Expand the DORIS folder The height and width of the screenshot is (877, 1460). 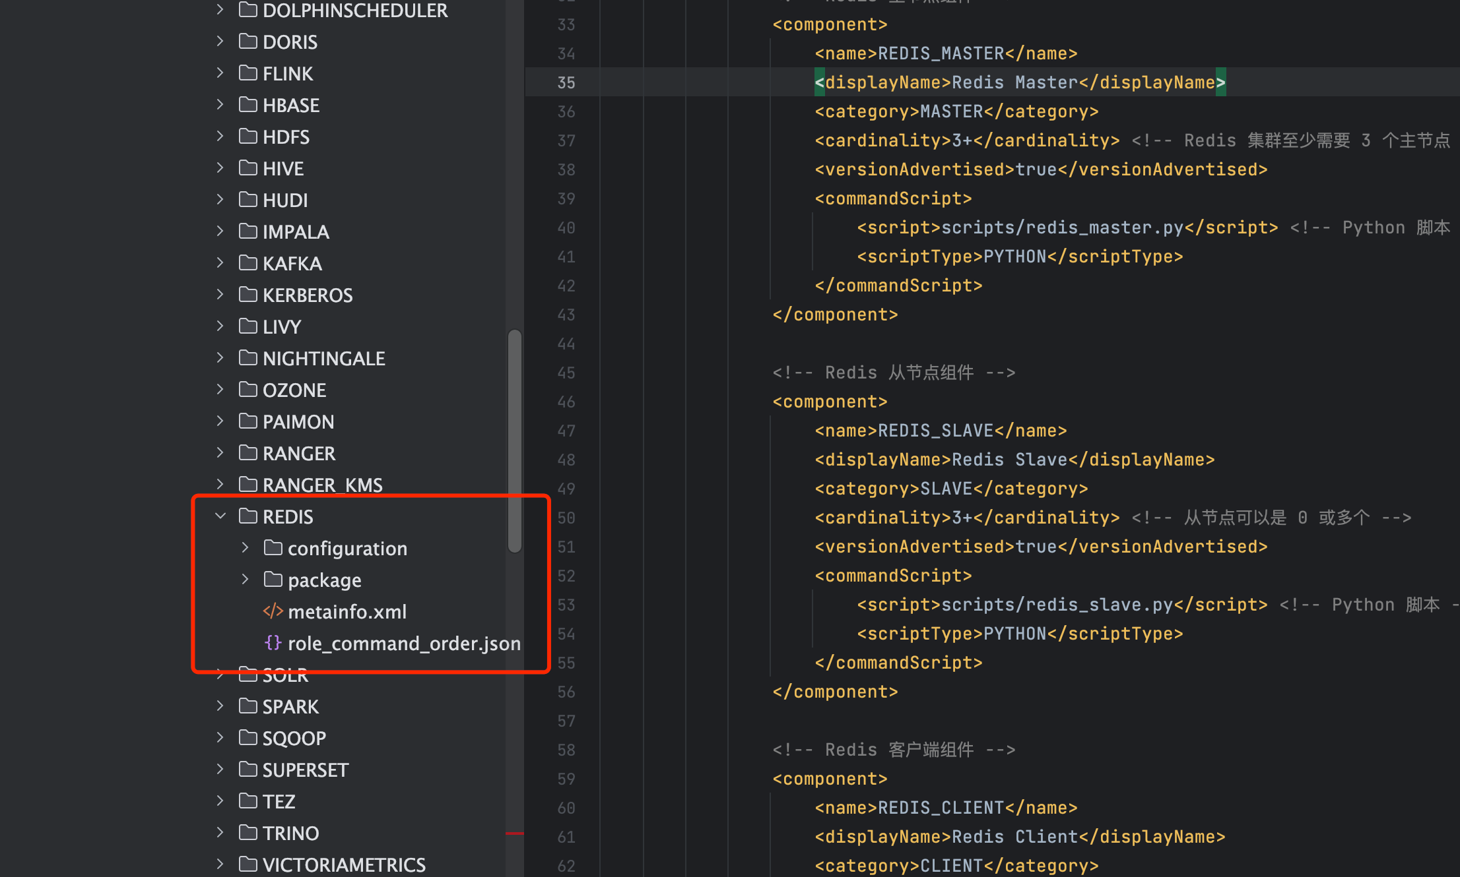[220, 42]
